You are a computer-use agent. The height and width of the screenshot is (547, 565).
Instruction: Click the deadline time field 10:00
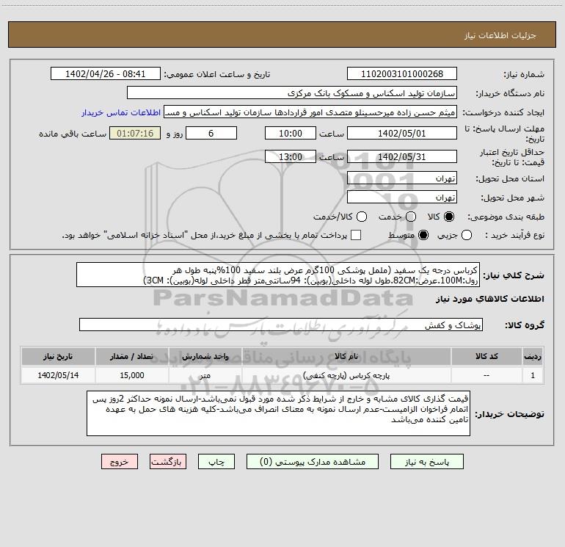click(291, 133)
